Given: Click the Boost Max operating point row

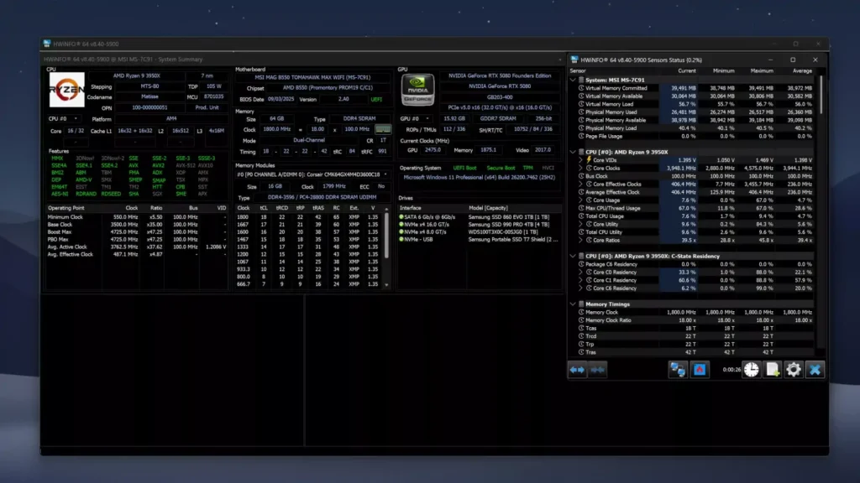Looking at the screenshot, I should pyautogui.click(x=137, y=231).
